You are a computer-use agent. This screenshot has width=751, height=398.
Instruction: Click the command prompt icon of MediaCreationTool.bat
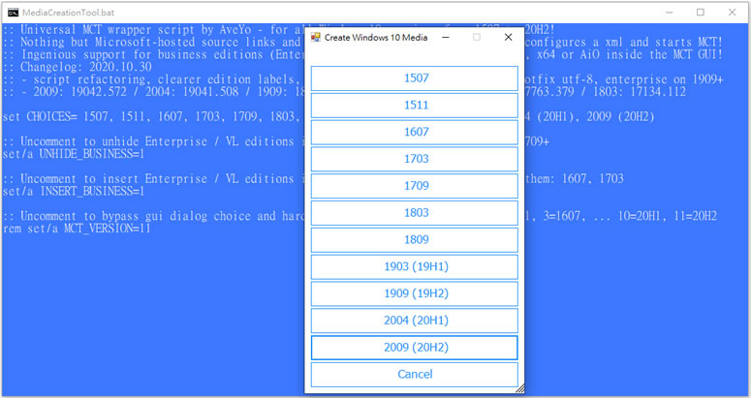(x=14, y=13)
